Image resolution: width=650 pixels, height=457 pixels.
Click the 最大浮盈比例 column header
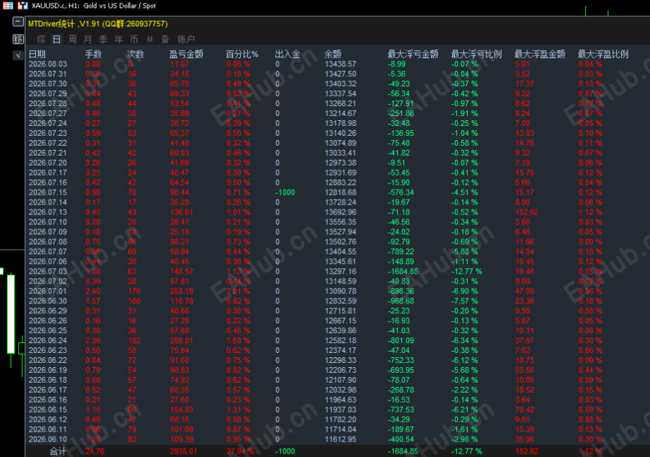click(603, 54)
